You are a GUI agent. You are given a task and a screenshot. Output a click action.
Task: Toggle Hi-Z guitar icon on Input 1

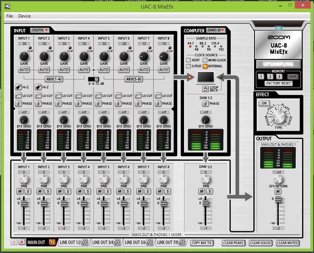[x=19, y=87]
